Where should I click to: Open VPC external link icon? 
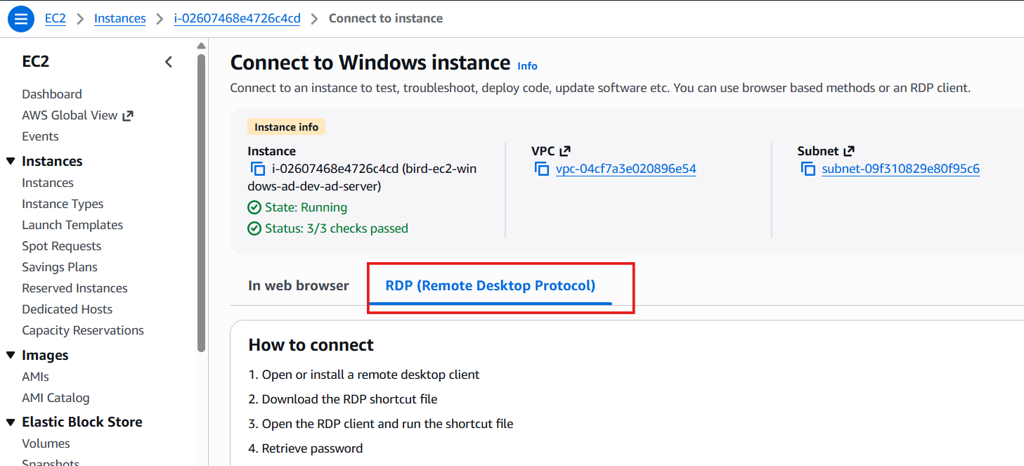(x=565, y=151)
